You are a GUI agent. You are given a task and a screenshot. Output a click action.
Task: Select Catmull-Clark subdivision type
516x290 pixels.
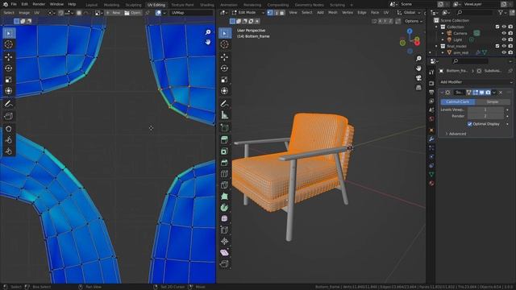point(458,102)
